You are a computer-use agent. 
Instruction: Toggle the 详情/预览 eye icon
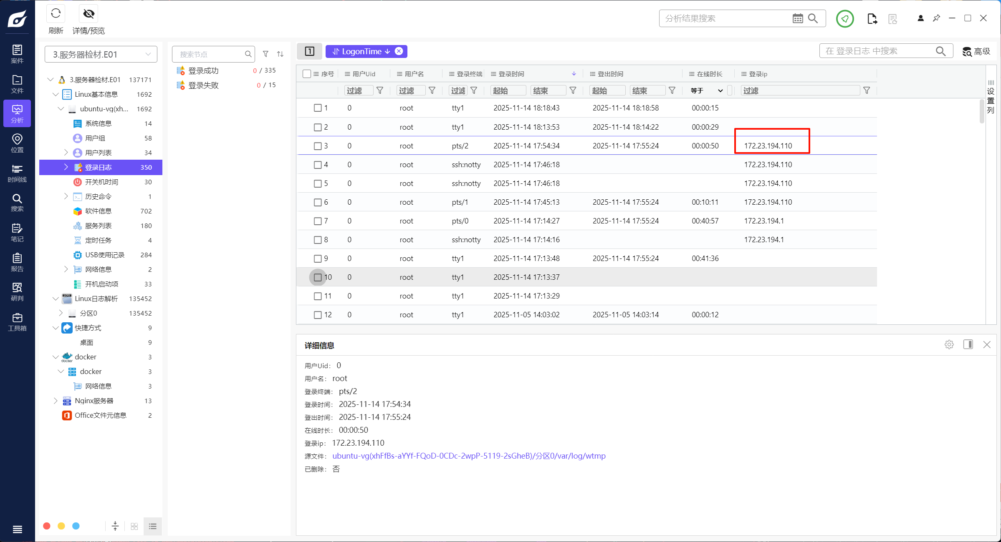(88, 14)
